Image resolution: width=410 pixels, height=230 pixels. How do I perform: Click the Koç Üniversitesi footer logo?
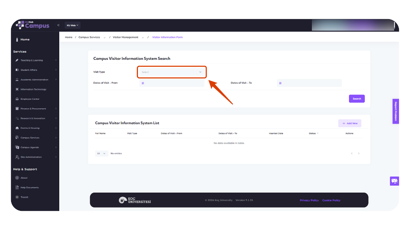pyautogui.click(x=135, y=200)
